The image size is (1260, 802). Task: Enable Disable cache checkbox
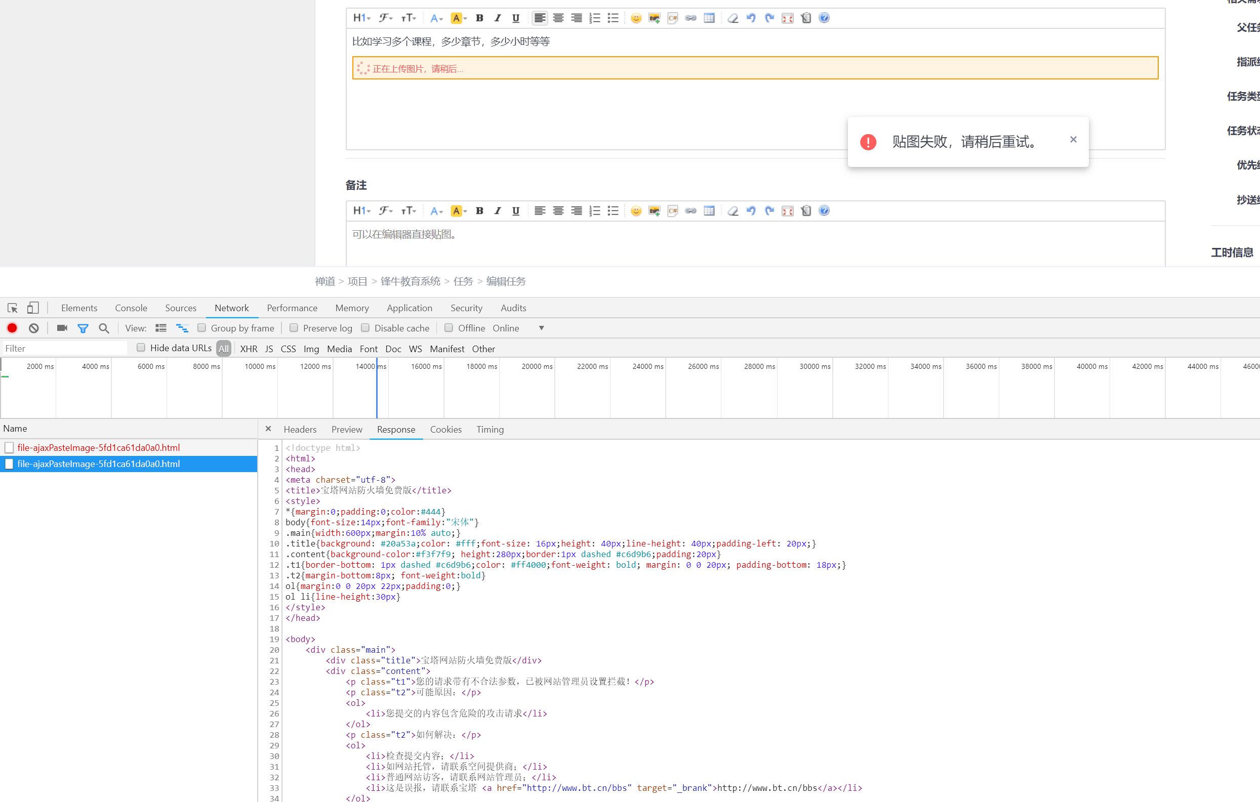[x=365, y=328]
